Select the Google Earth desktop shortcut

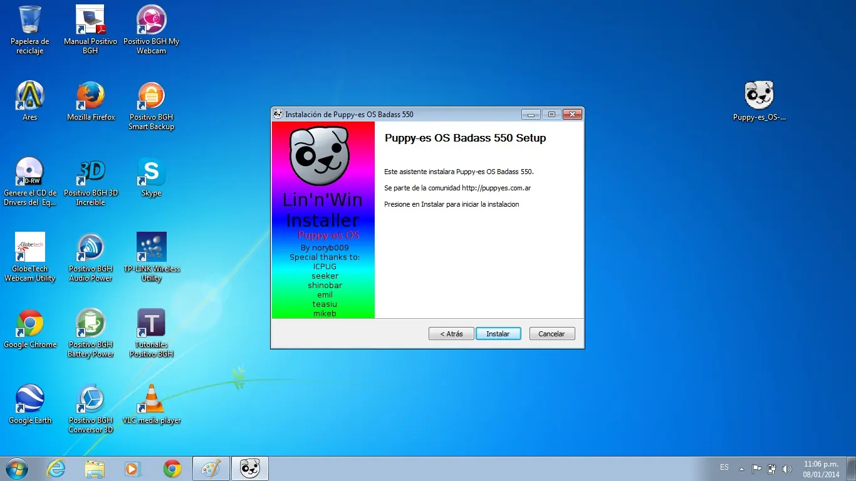29,404
